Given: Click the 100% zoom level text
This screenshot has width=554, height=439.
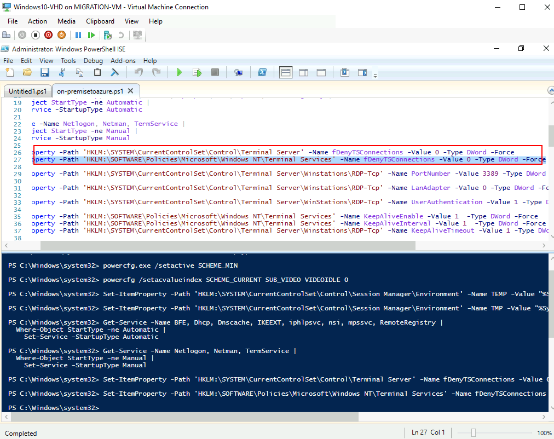Looking at the screenshot, I should click(x=545, y=432).
